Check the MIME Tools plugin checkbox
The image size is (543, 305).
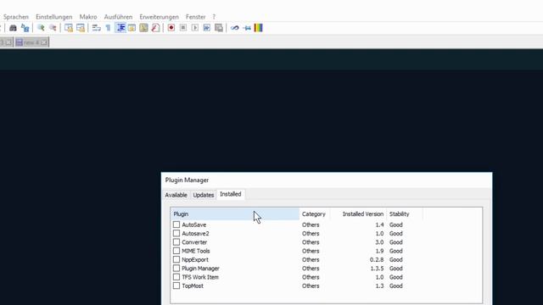click(176, 251)
